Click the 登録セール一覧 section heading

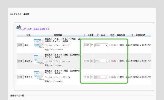click(17, 96)
